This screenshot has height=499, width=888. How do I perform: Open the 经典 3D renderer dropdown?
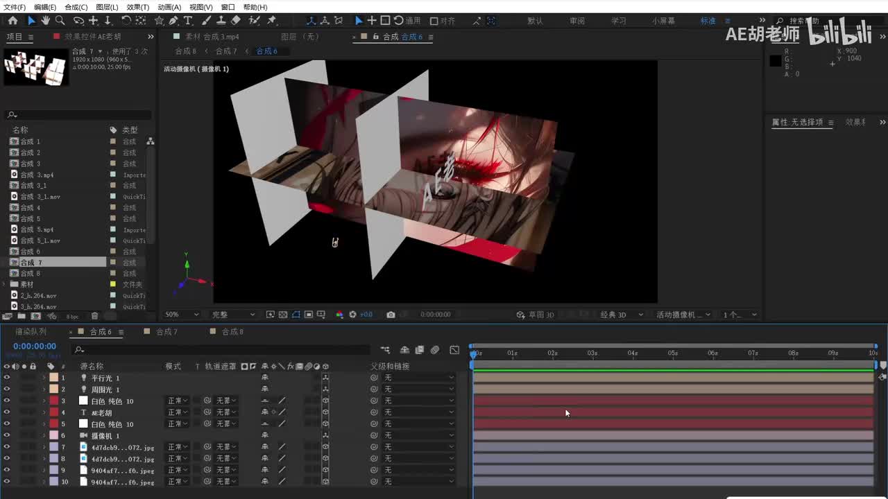[x=621, y=315]
